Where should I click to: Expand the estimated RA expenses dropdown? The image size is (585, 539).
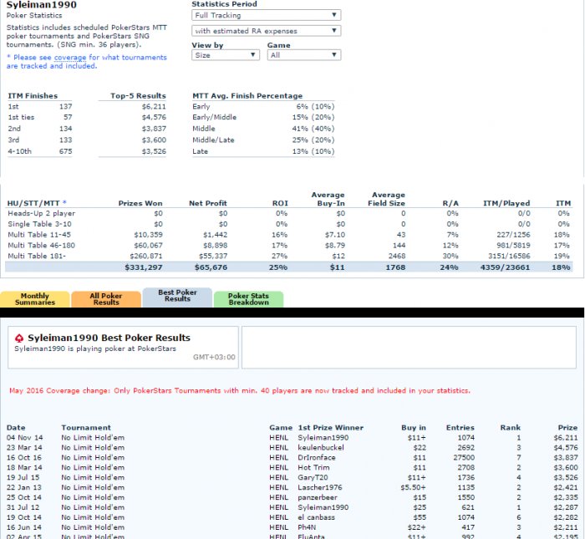coord(266,31)
